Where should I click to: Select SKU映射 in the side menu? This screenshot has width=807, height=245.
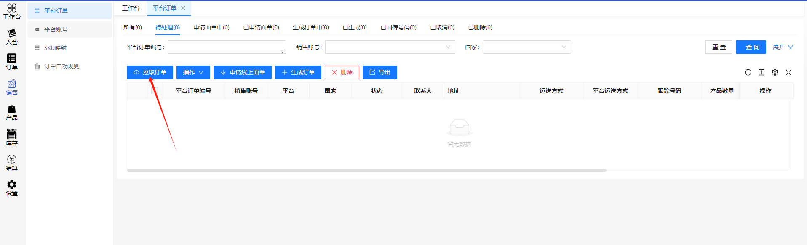click(x=55, y=48)
